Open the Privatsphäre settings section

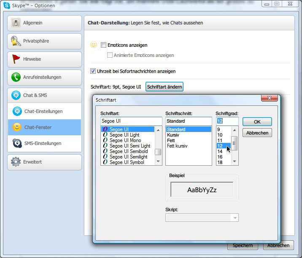coord(44,41)
